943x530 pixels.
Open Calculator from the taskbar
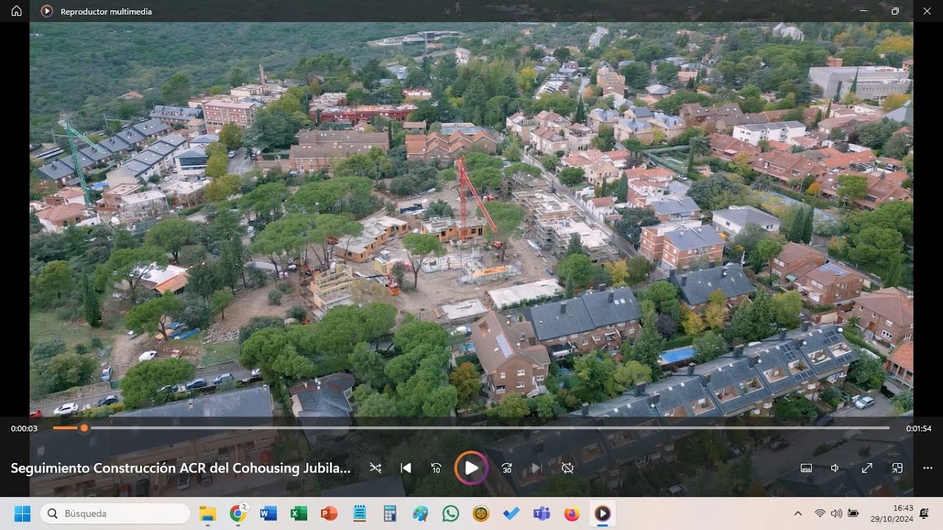(390, 513)
